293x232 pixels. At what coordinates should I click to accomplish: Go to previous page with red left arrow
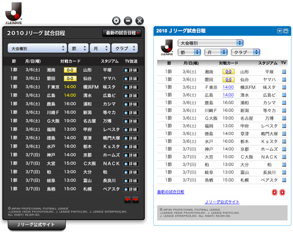(127, 200)
